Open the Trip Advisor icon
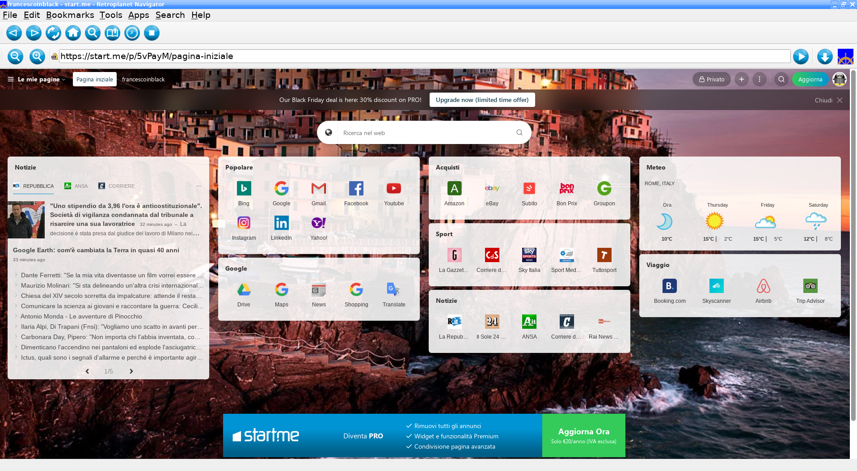The width and height of the screenshot is (857, 471). click(811, 286)
